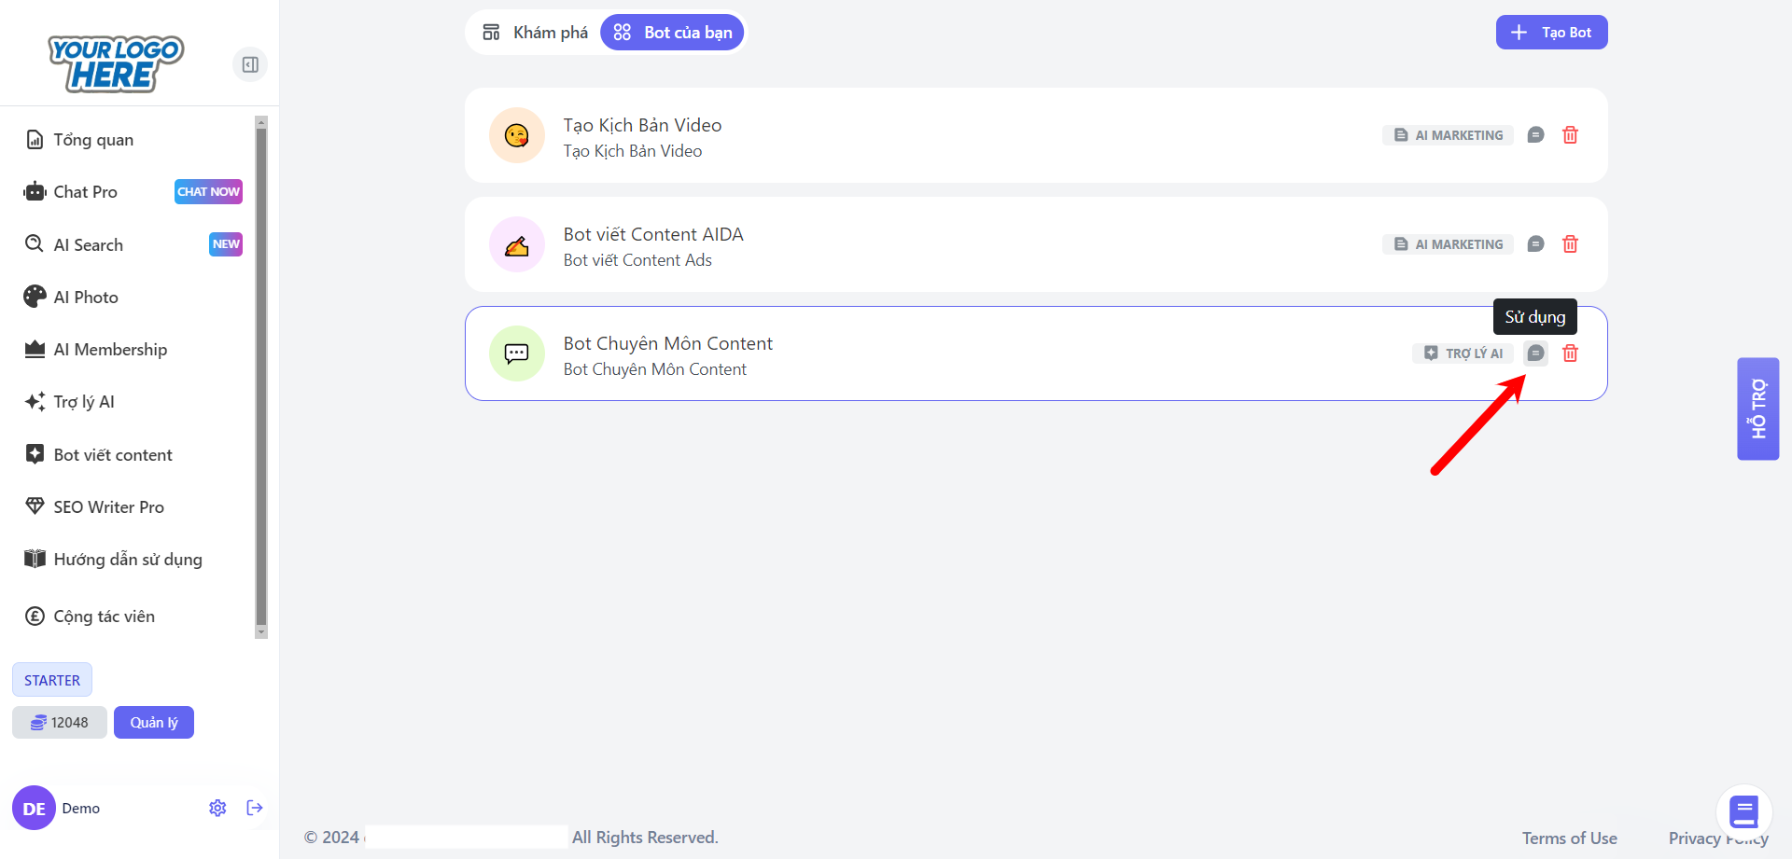Click the 12048 credits balance badge
1792x859 pixels.
60,723
